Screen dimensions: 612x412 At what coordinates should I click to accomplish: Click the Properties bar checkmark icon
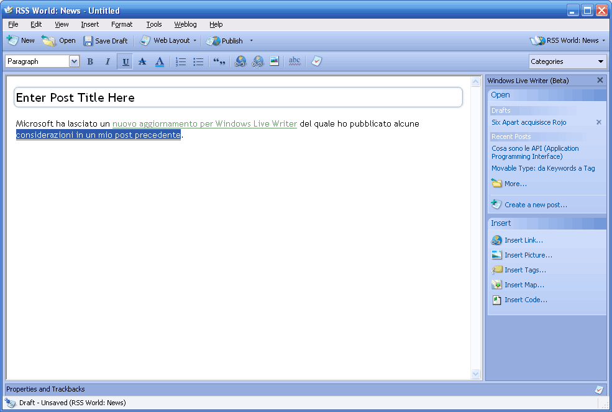599,389
